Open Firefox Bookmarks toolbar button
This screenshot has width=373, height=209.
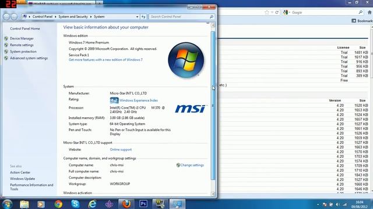pyautogui.click(x=362, y=21)
